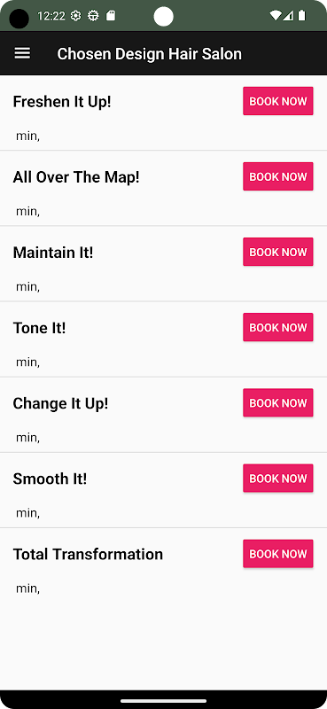Book the Maintain It! service
This screenshot has width=327, height=709.
pyautogui.click(x=278, y=252)
